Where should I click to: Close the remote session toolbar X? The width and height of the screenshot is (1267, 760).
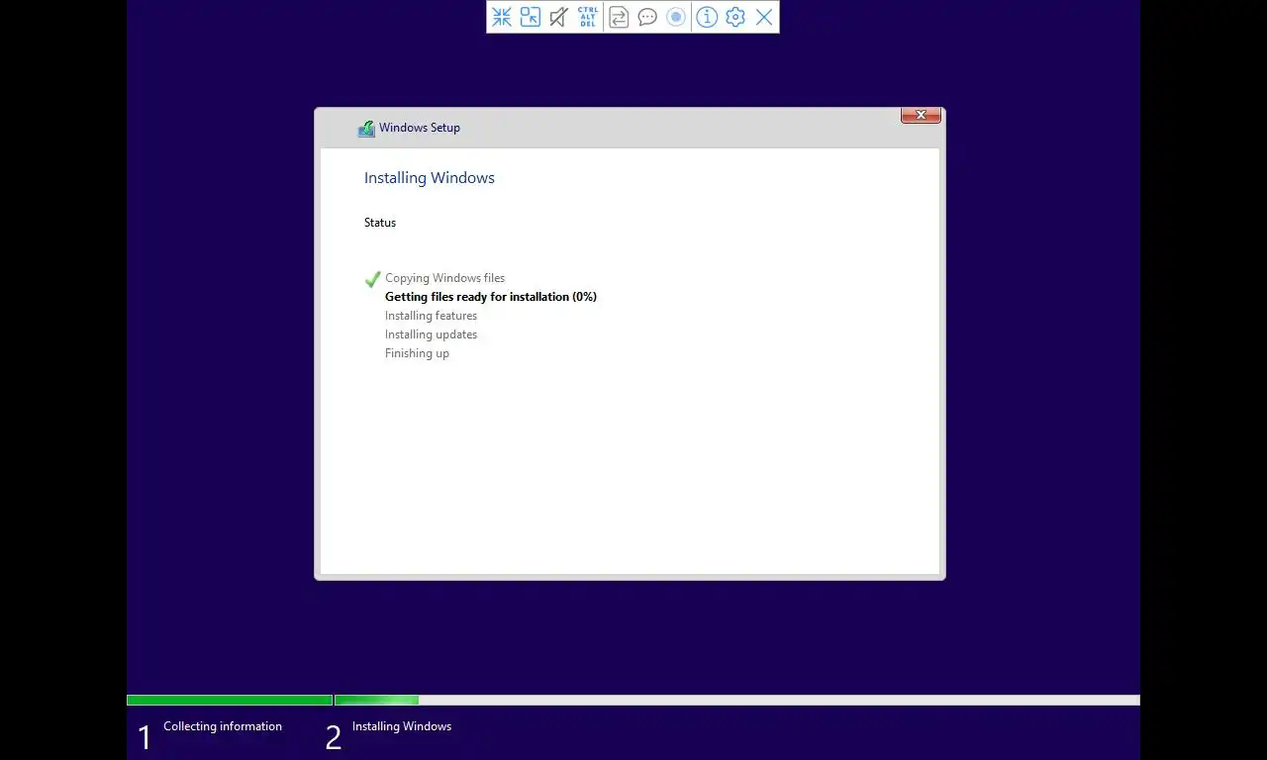coord(764,17)
